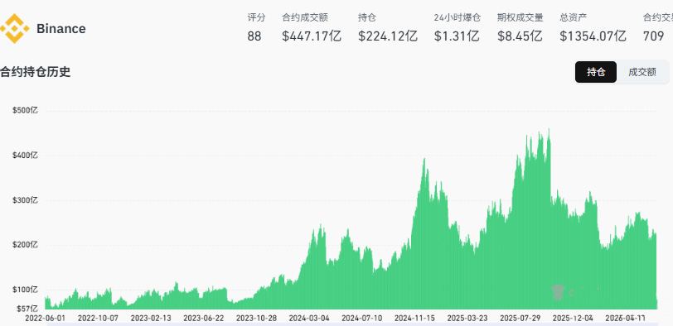Select the 持仓 stat showing $224.12亿
The height and width of the screenshot is (326, 673).
[x=388, y=36]
